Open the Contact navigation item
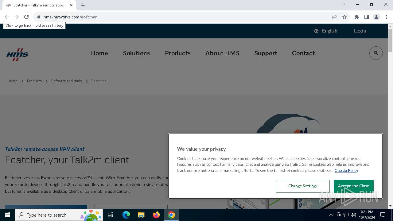Screen dimensions: 393x221 303,53
